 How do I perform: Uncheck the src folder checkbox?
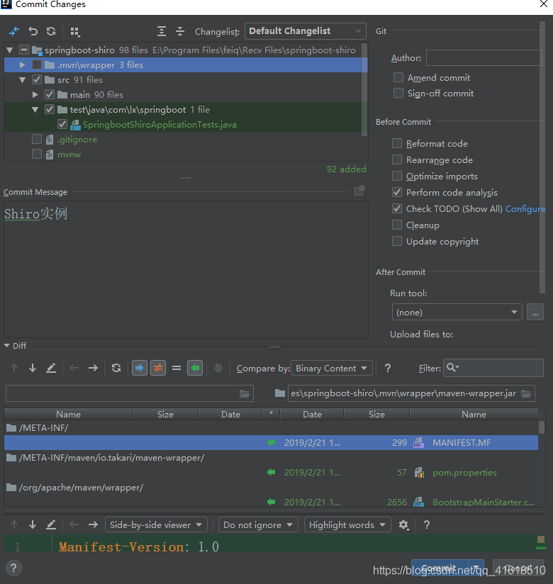tap(37, 79)
